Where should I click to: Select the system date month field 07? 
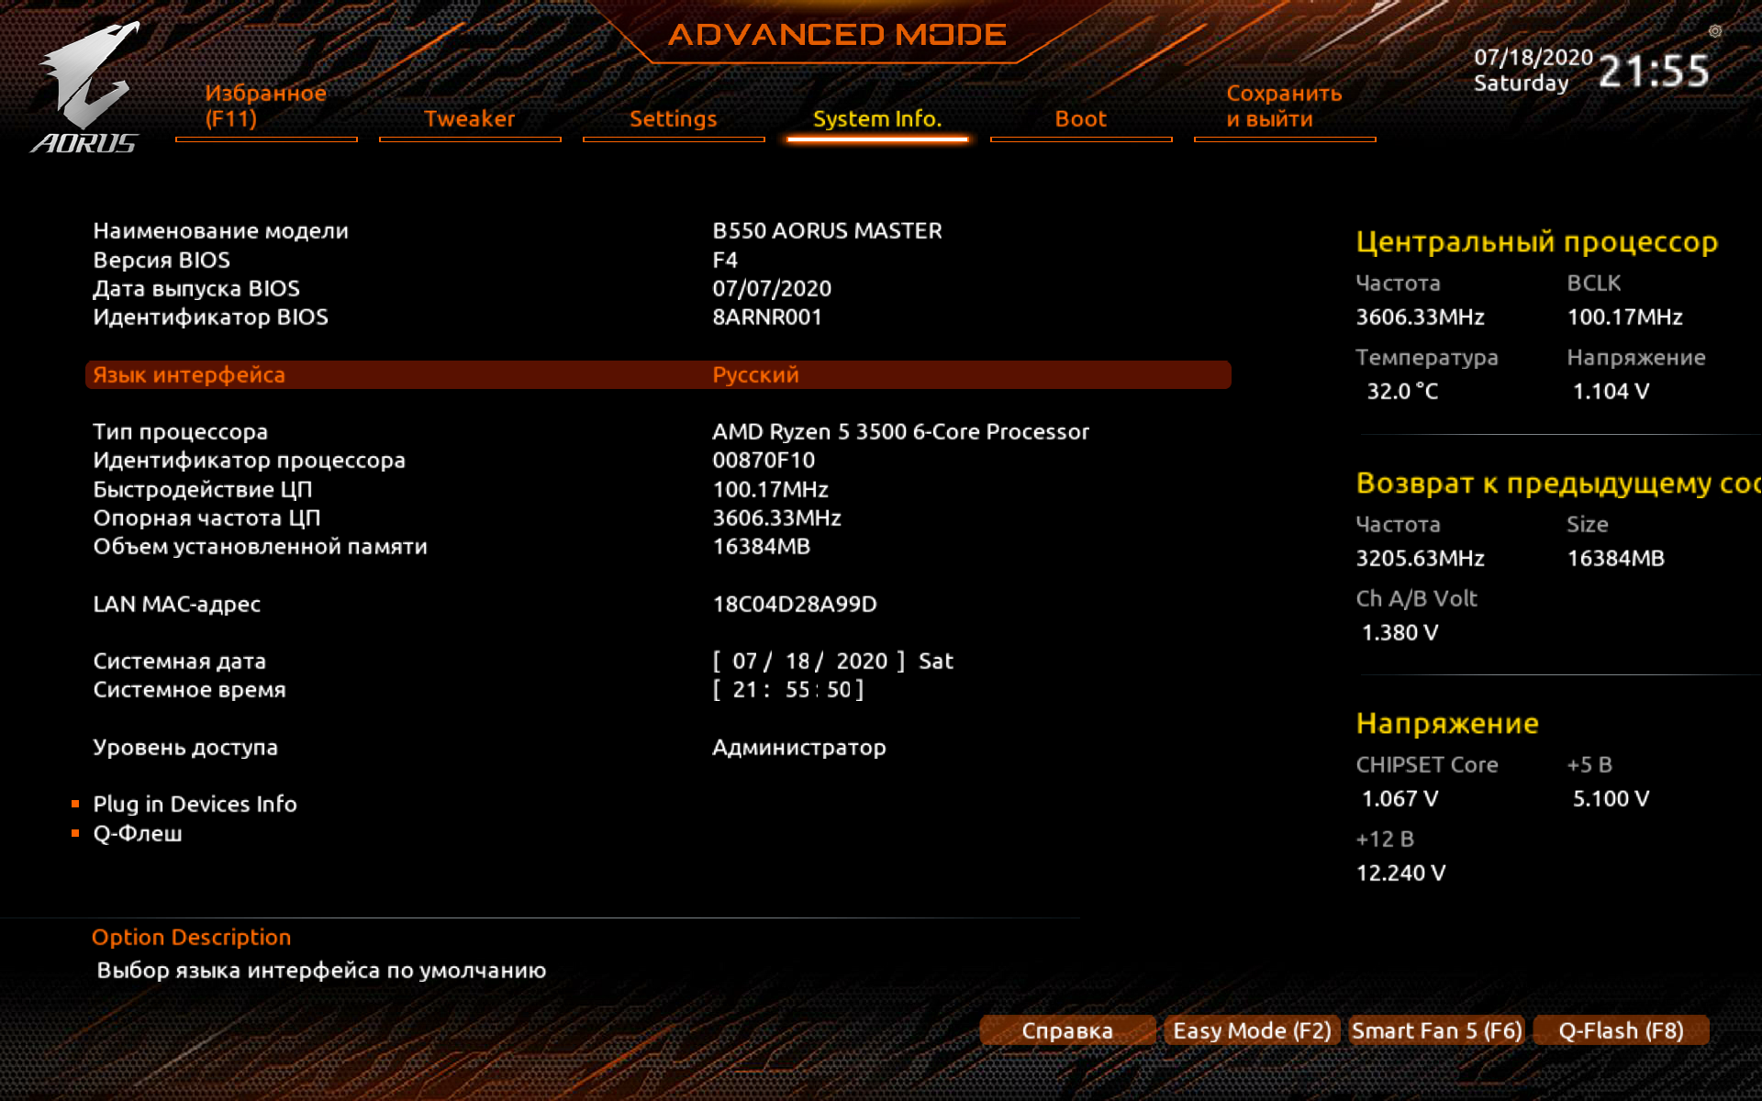tap(744, 662)
